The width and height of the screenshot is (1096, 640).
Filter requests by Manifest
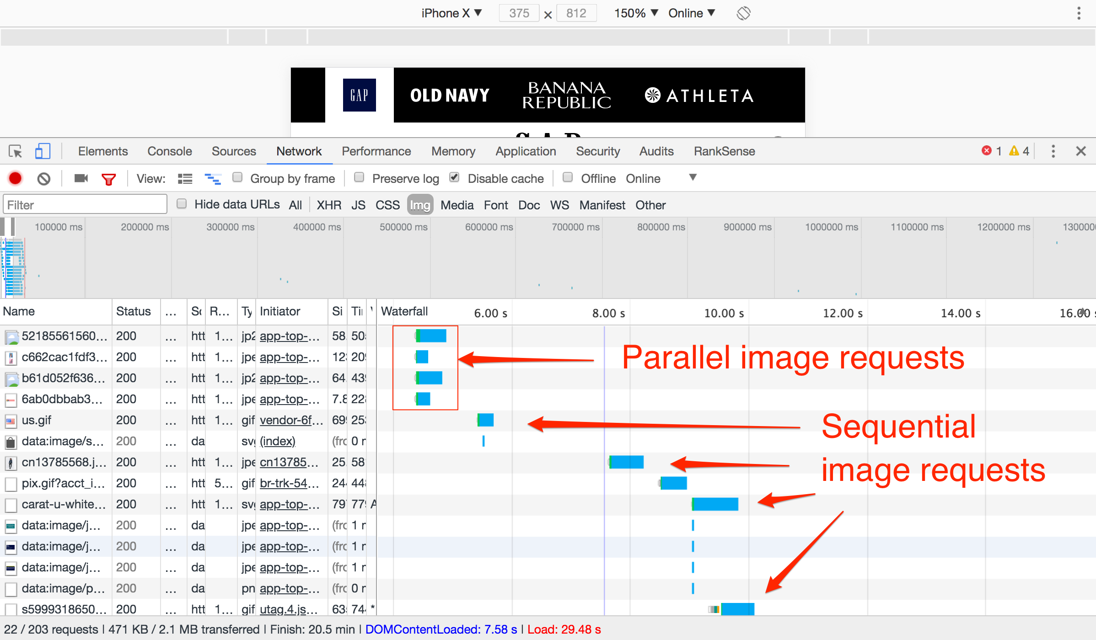[602, 205]
